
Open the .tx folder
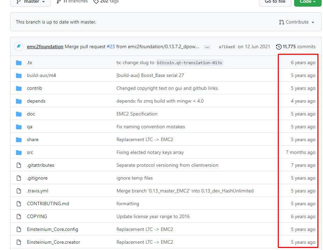coord(30,63)
